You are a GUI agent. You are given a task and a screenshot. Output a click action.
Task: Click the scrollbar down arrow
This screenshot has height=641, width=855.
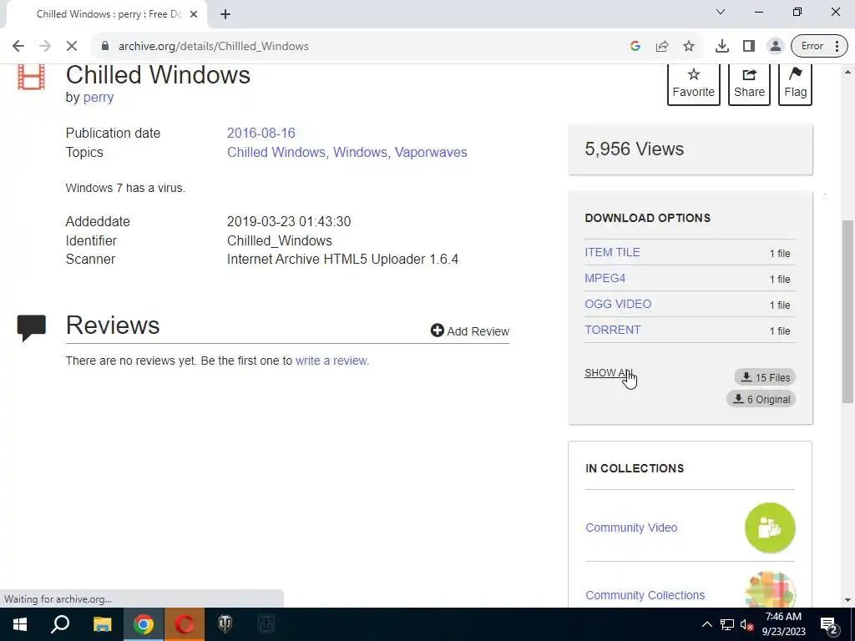click(848, 600)
